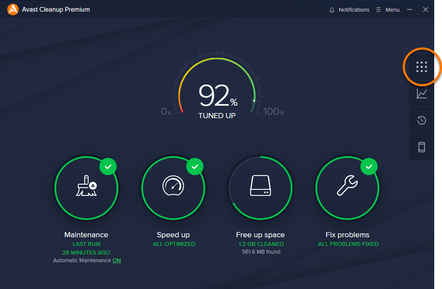442x289 pixels.
Task: Open the mobile device icon in sidebar
Action: click(x=422, y=147)
